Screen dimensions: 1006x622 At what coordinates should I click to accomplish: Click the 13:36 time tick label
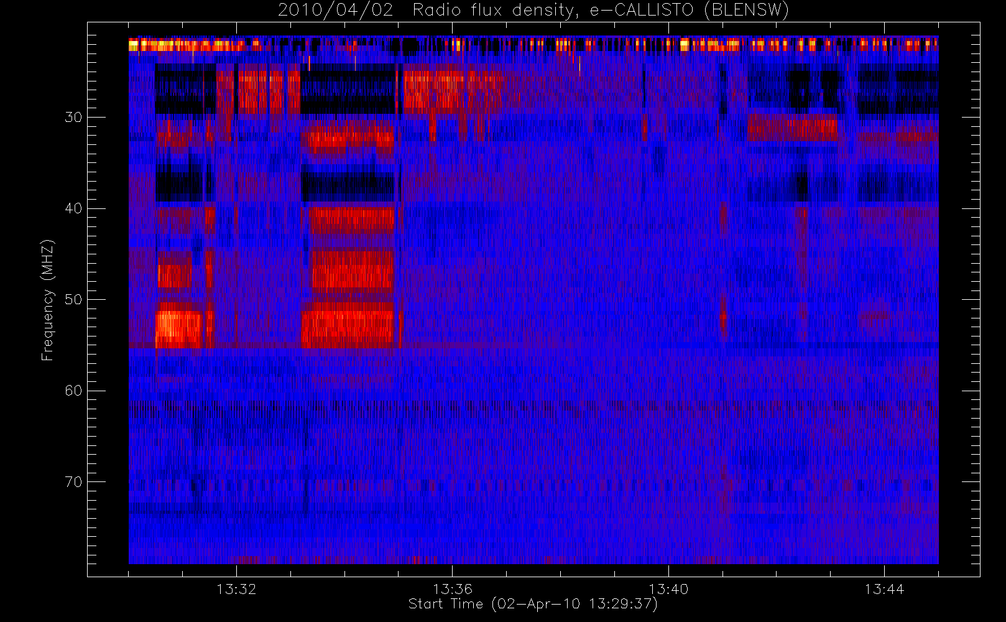(x=453, y=588)
